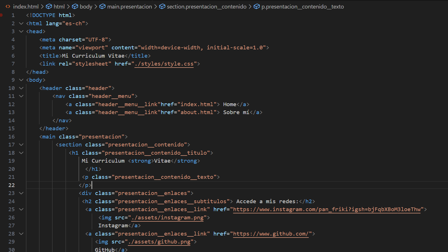Image resolution: width=448 pixels, height=252 pixels.
Task: Click the closing </nav> tag
Action: 62,120
